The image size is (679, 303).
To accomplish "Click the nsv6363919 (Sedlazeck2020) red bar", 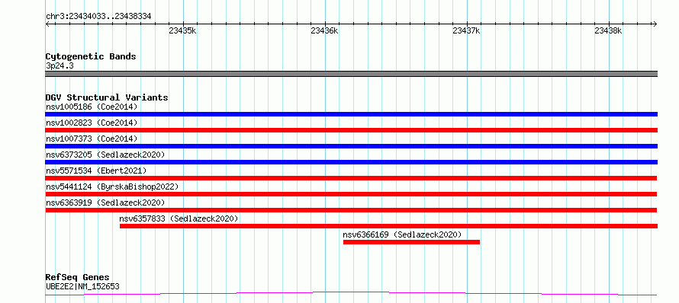I will pos(351,210).
